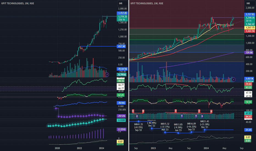The image size is (256, 151).
Task: Click the teal 1,562.42 price label
Action: coord(250,24)
